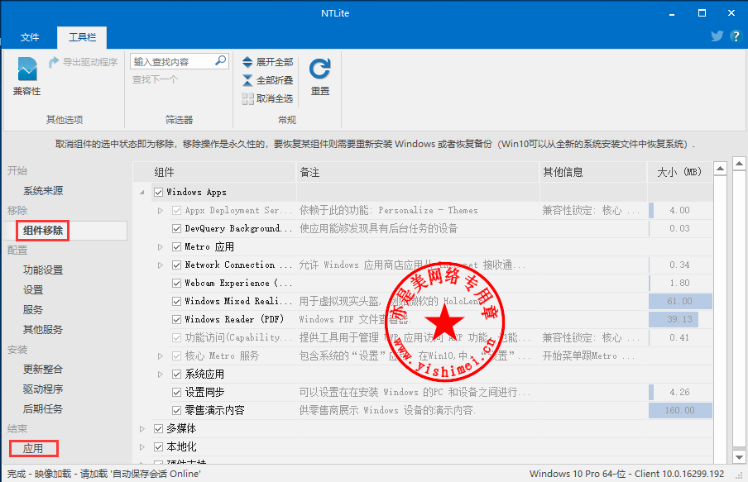The image size is (748, 482).
Task: Open 服务 page in sidebar
Action: (x=33, y=310)
